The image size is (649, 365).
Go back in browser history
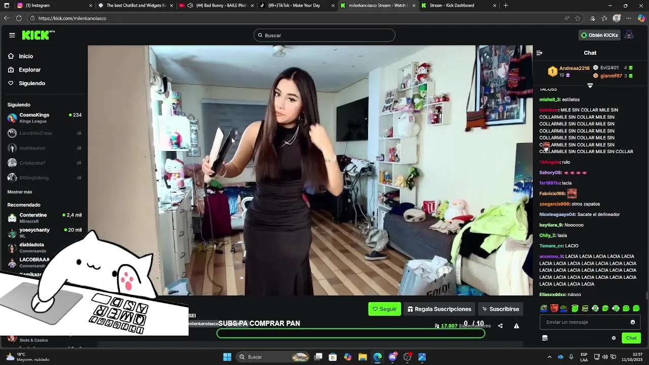point(6,18)
